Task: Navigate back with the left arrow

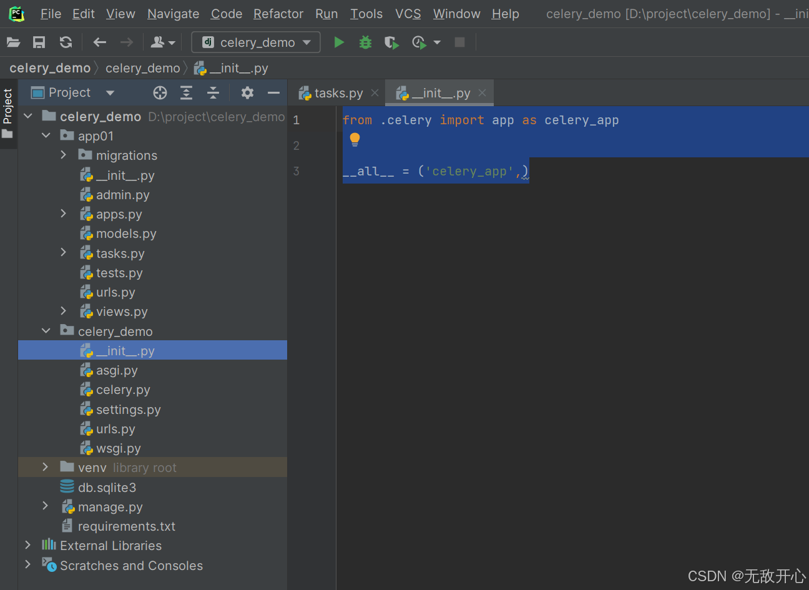Action: point(100,42)
